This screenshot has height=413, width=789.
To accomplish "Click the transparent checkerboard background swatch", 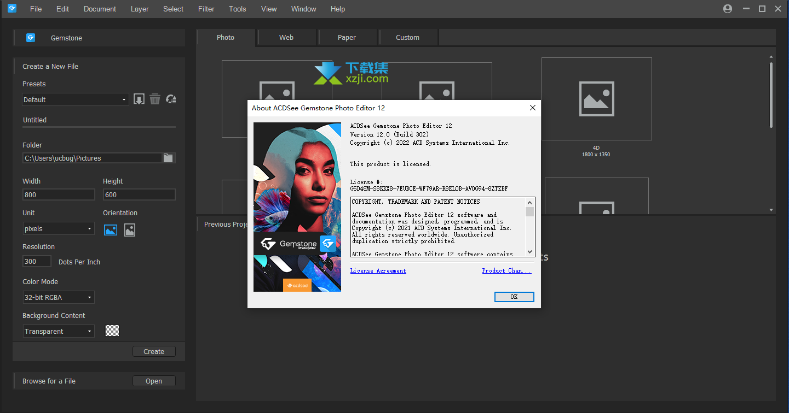I will coord(112,331).
